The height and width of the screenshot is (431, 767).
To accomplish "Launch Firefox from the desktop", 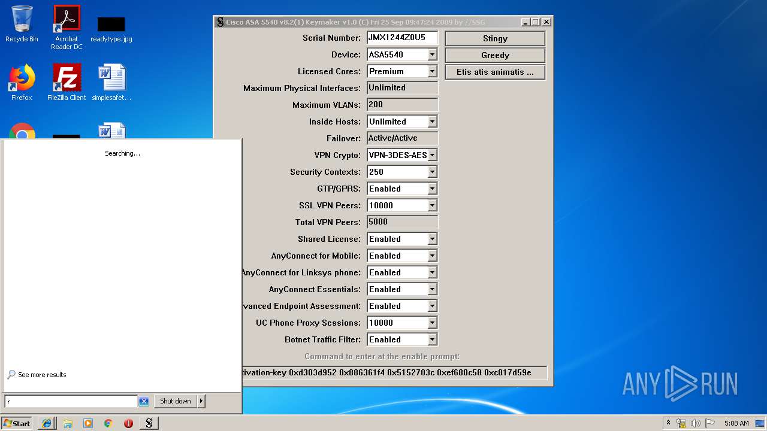I will tap(22, 83).
